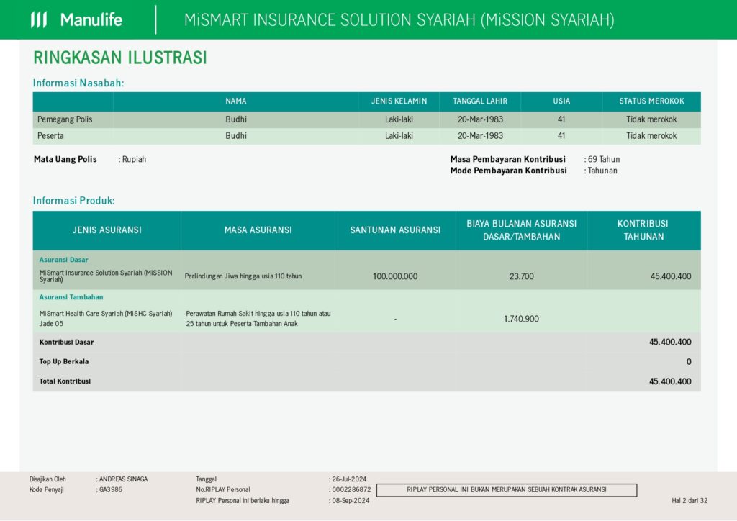737x521 pixels.
Task: Click the name Budhi in Peserta row
Action: (x=236, y=136)
